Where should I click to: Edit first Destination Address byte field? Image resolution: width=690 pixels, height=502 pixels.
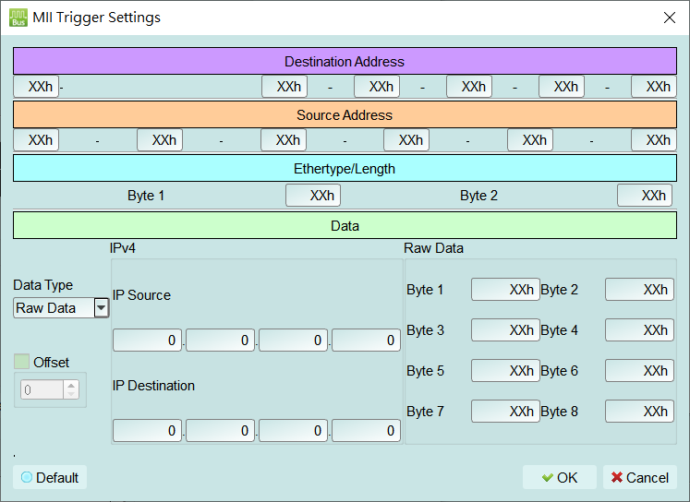[36, 86]
